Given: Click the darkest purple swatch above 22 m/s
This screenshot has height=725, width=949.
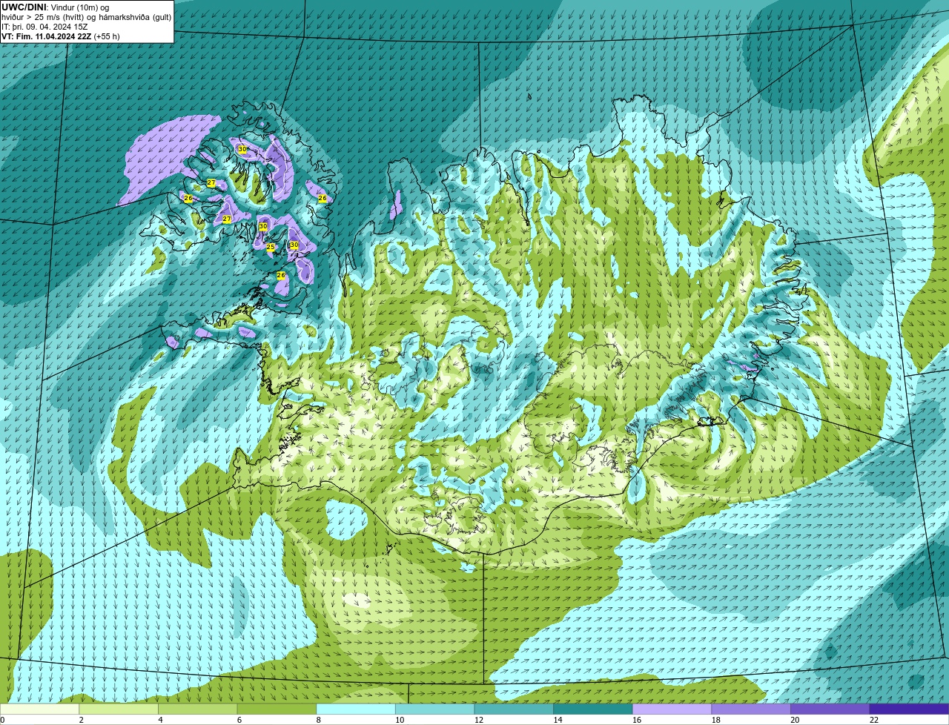Looking at the screenshot, I should (x=910, y=709).
